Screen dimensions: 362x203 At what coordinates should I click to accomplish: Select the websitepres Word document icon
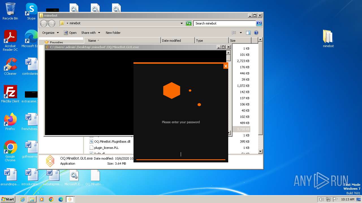click(53, 177)
